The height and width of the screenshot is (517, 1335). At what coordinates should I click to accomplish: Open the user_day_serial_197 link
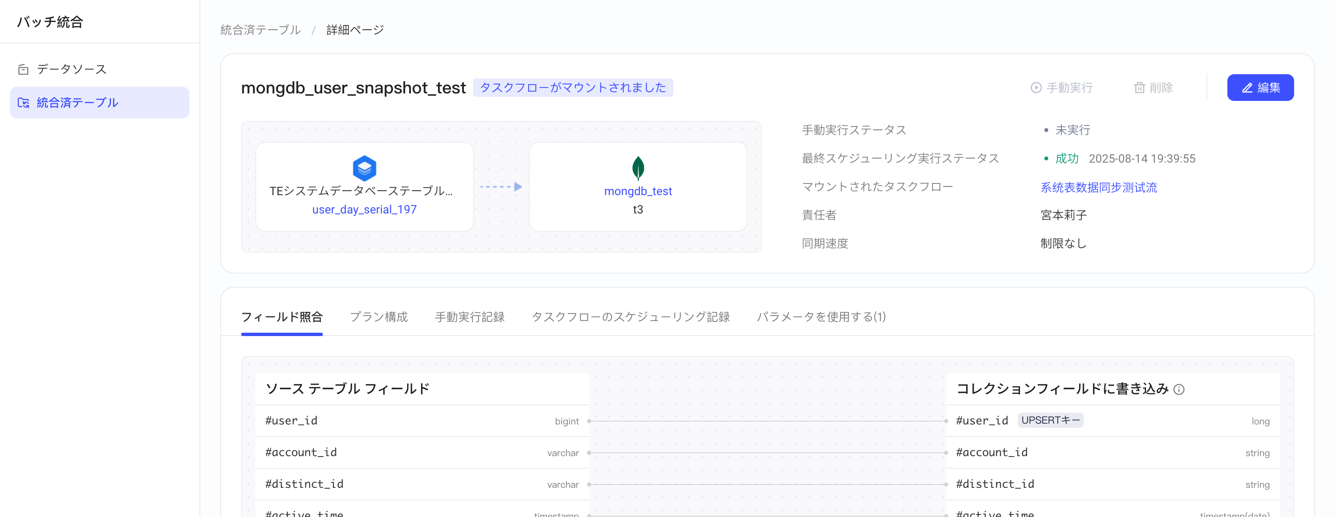pos(364,209)
